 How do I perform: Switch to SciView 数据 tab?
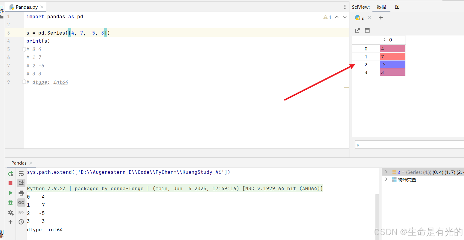[381, 7]
